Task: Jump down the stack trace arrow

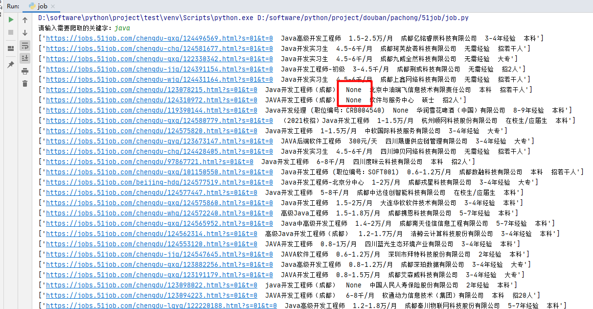Action: [x=25, y=33]
